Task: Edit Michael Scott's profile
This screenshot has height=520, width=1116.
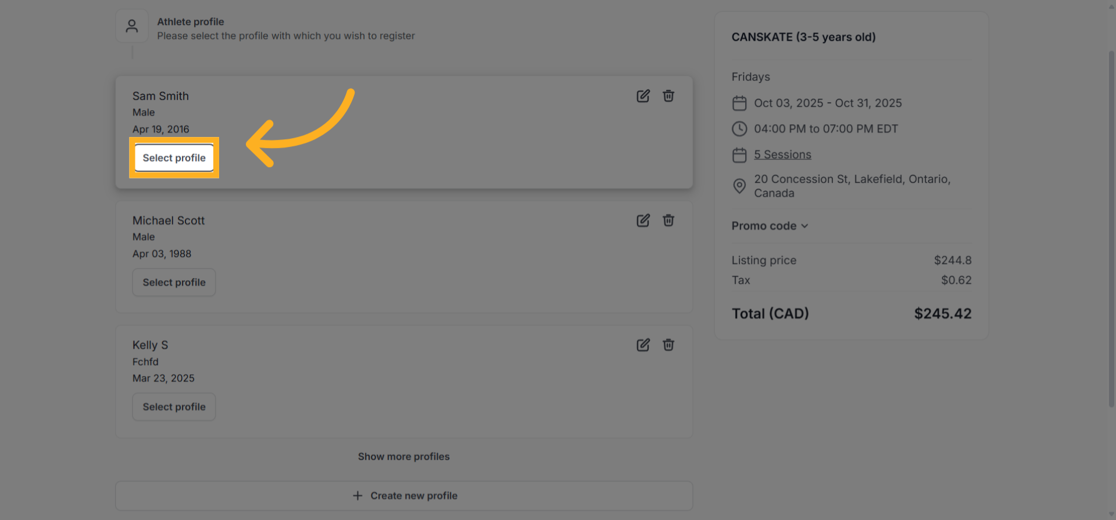Action: [643, 221]
